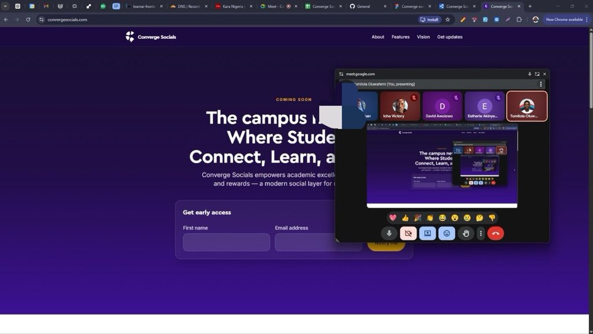
Task: Send the thumbs down reaction
Action: 492,218
